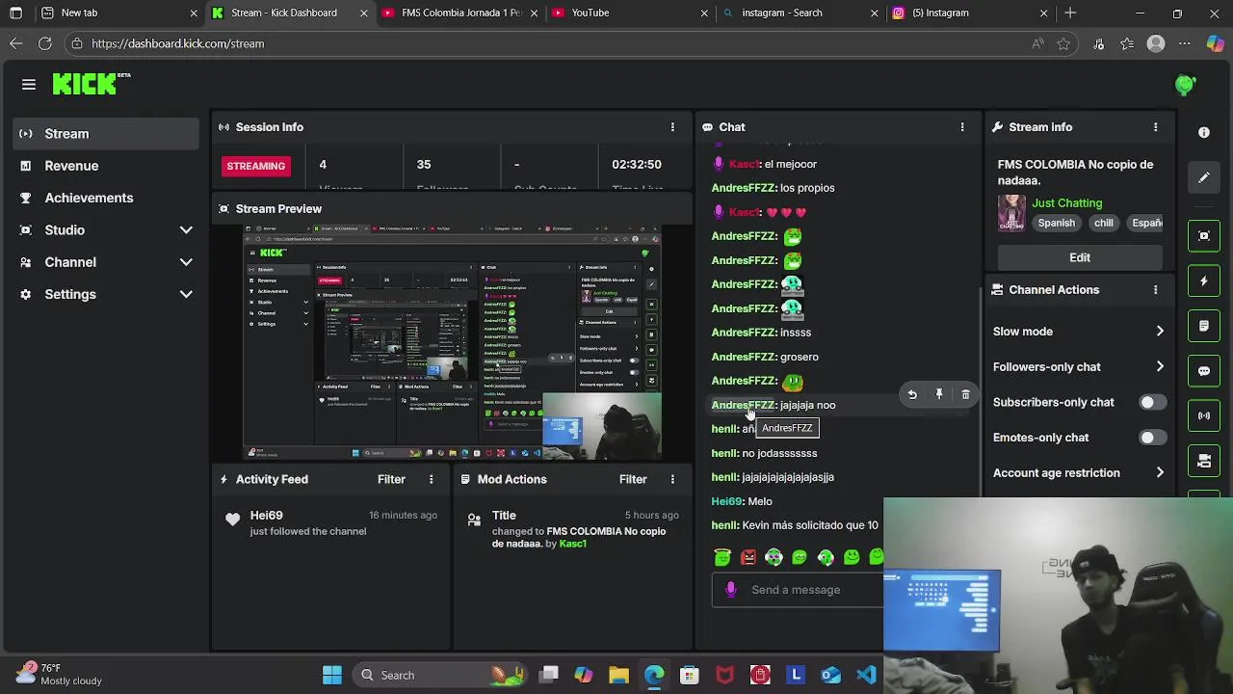Open Activity Feed Filter dropdown
1233x694 pixels.
(391, 479)
